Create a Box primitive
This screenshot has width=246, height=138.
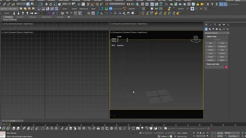[211, 43]
